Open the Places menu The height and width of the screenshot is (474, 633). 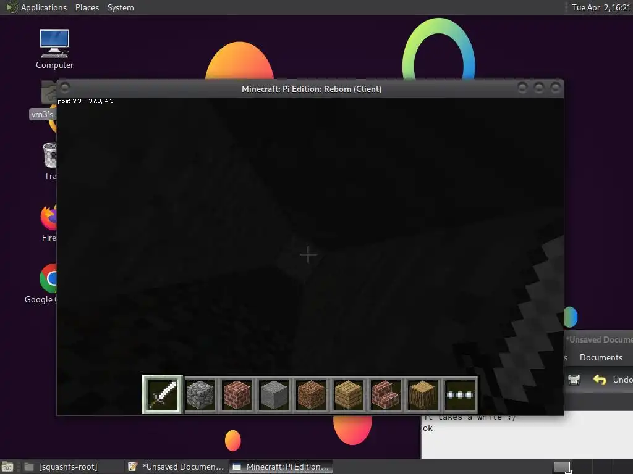click(87, 7)
